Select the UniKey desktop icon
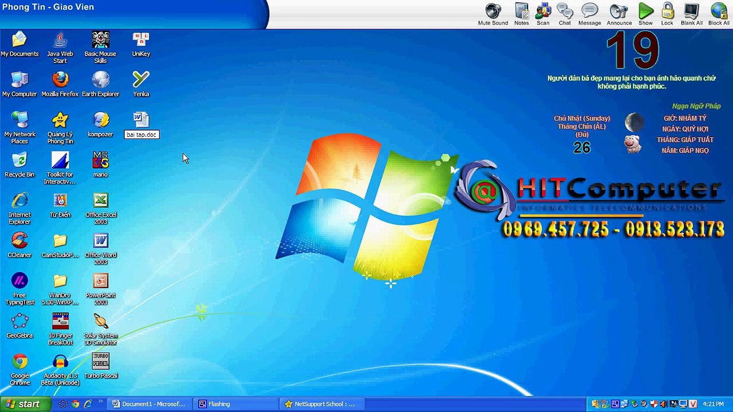Screen dimensions: 733x412 point(141,44)
